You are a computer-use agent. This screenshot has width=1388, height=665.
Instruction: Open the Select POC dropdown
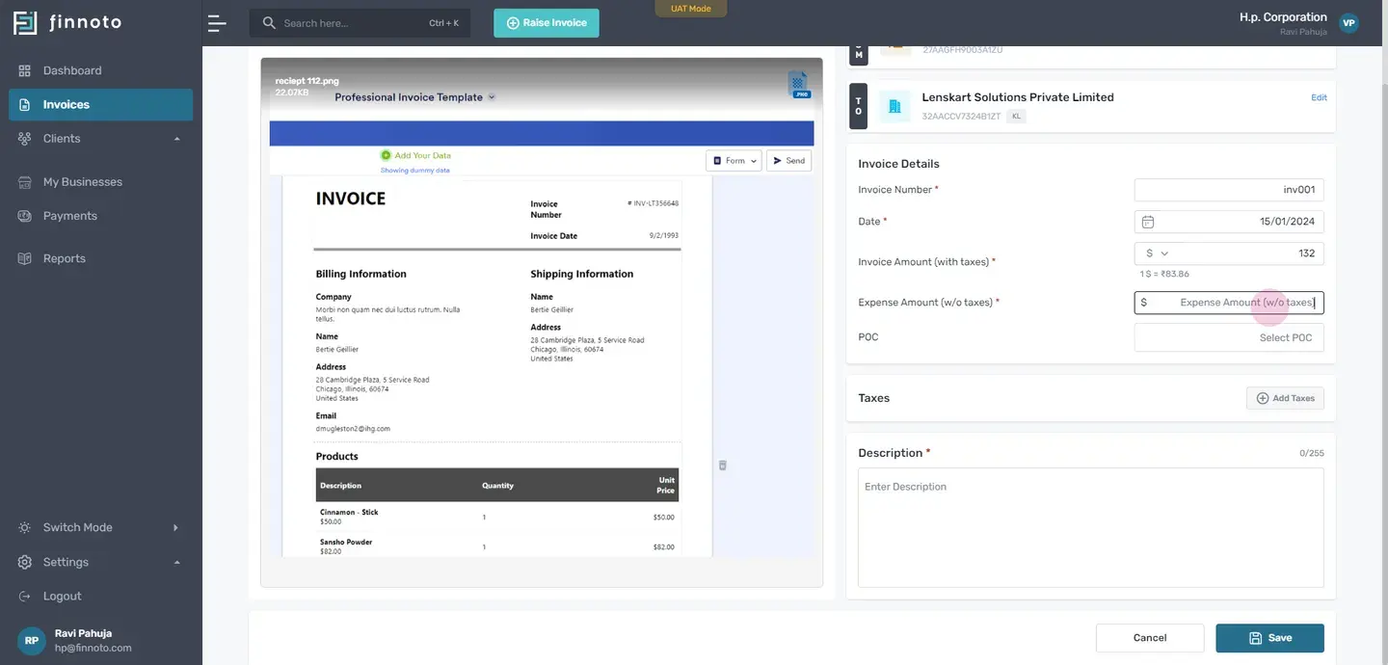(1229, 337)
